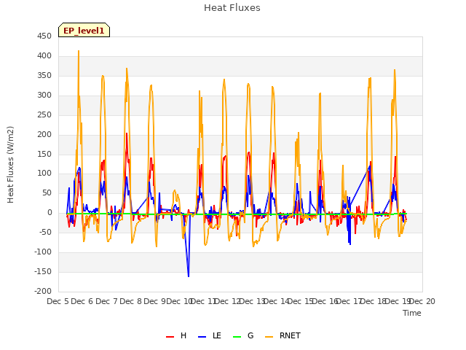Toggle the H series in the legend
466x350 pixels.
176,335
